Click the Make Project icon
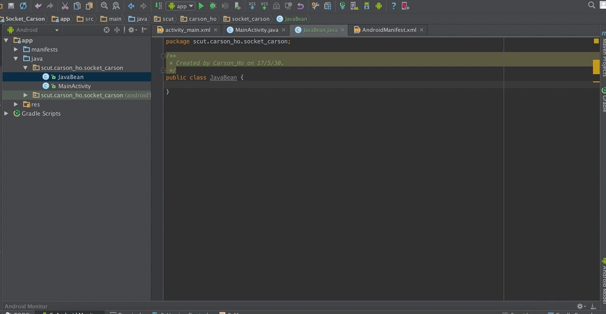The image size is (606, 314). pyautogui.click(x=158, y=6)
